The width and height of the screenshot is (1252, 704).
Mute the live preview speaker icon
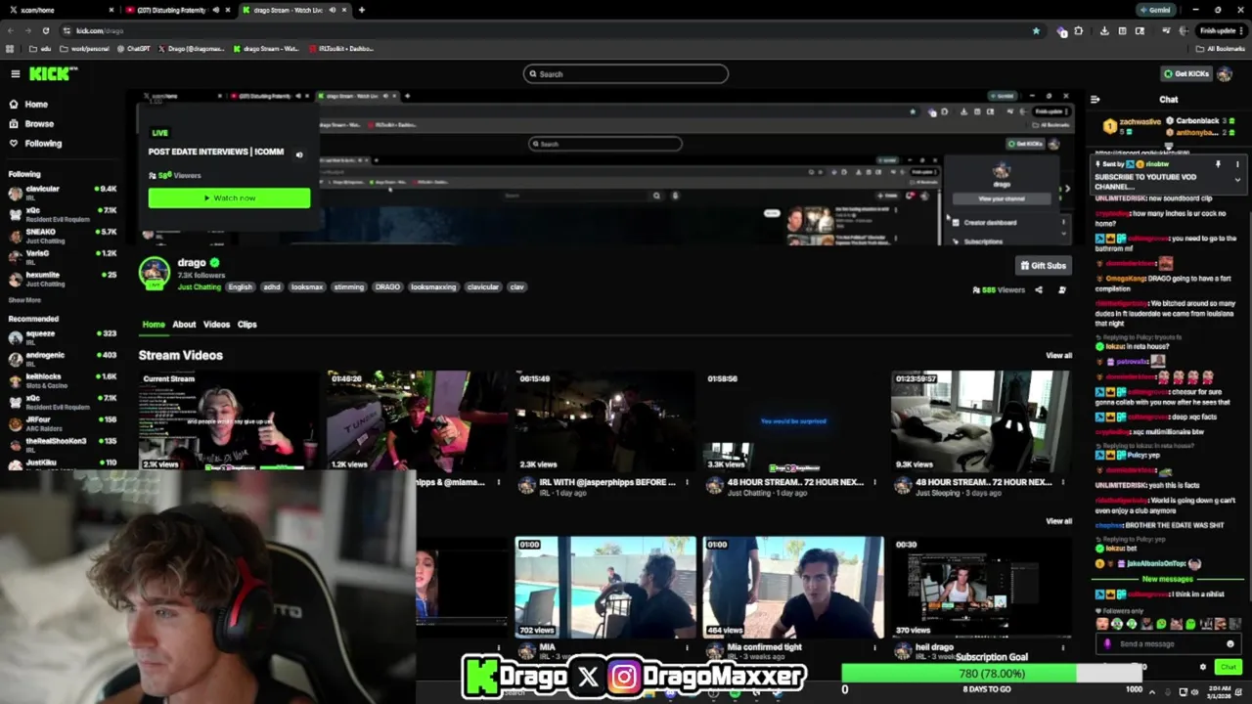click(x=299, y=154)
